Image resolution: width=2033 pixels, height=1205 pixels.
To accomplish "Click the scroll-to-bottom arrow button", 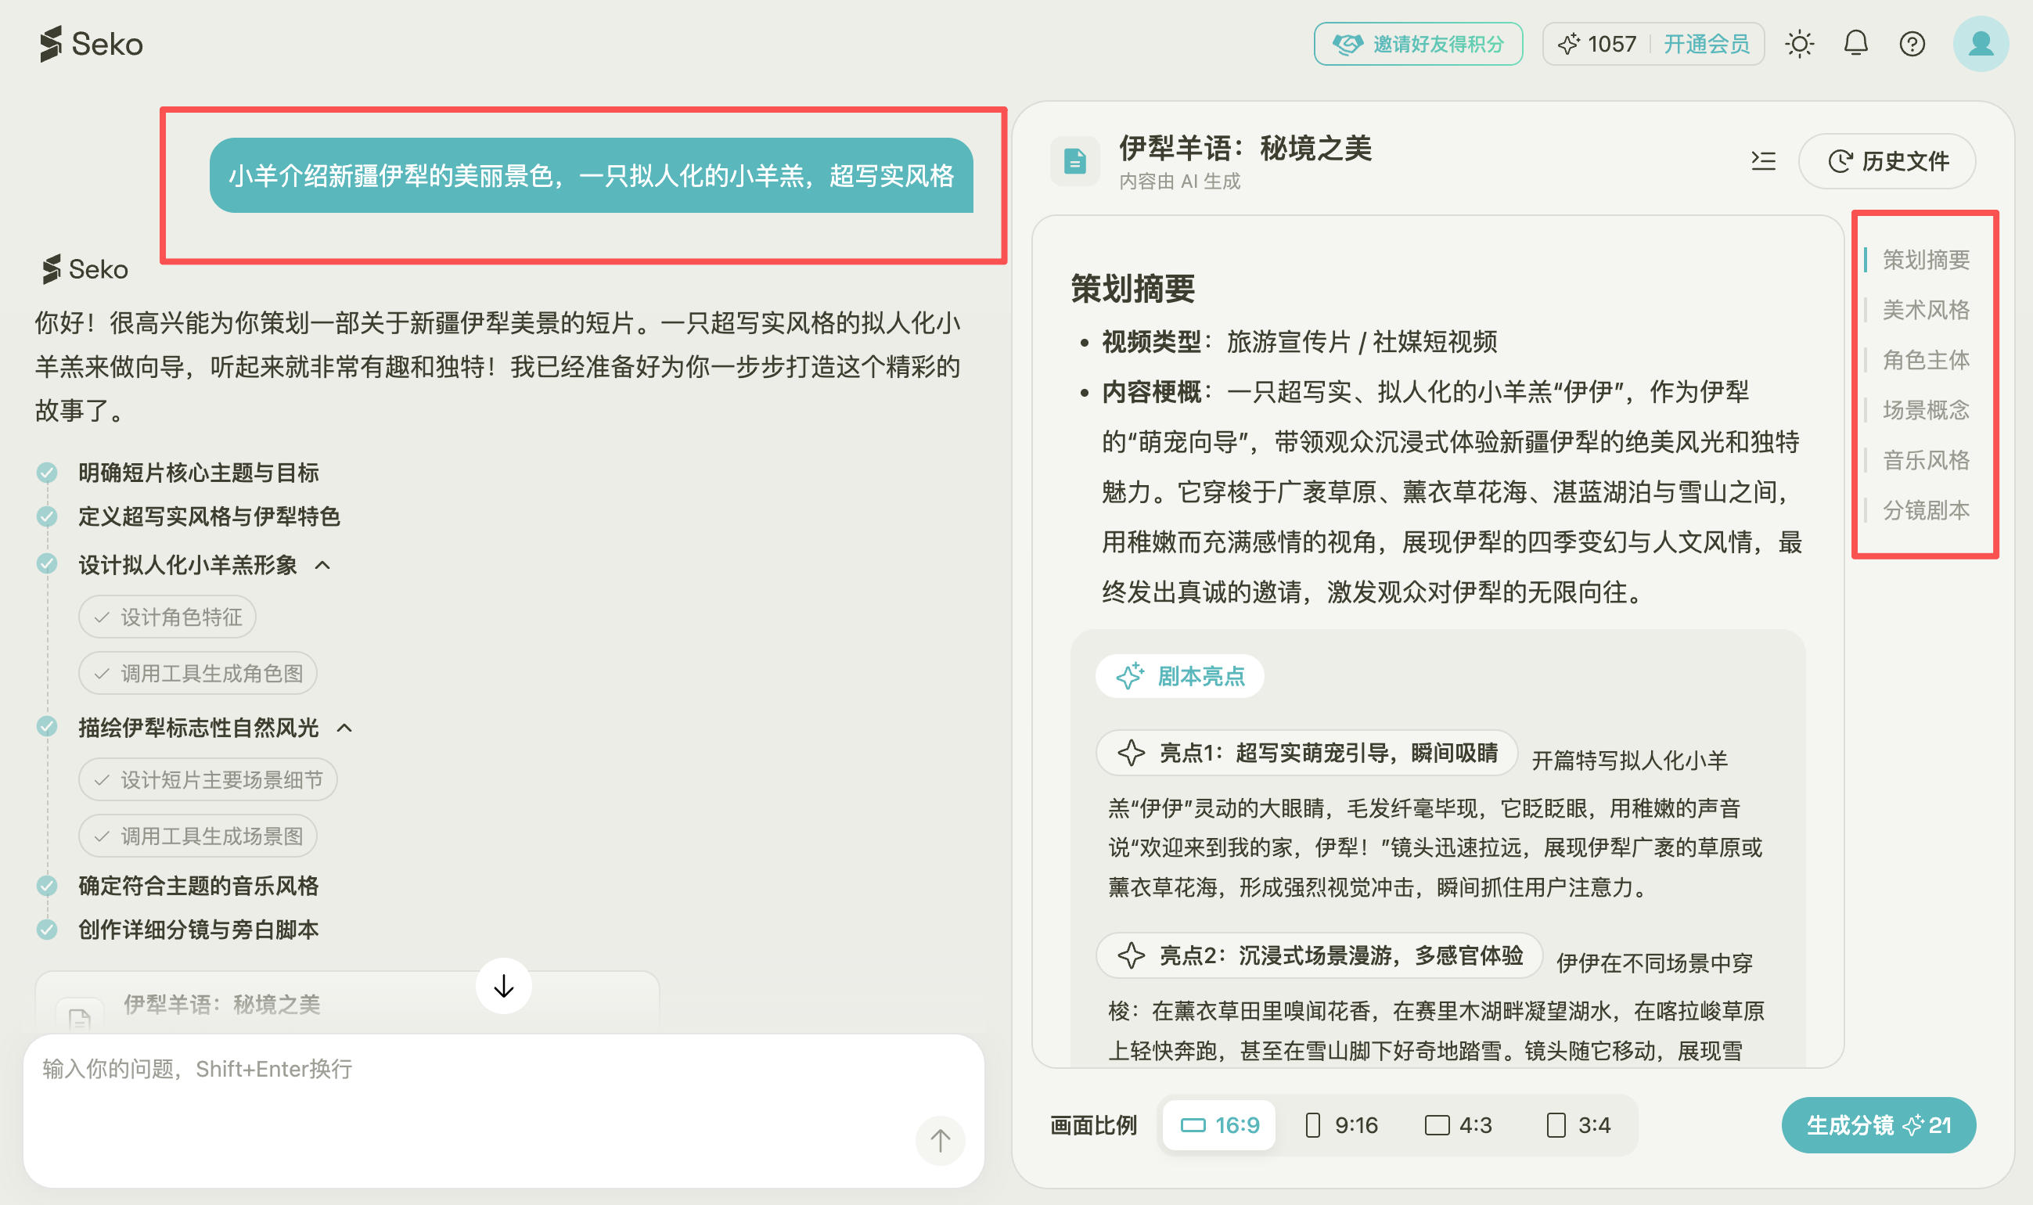I will coord(503,986).
